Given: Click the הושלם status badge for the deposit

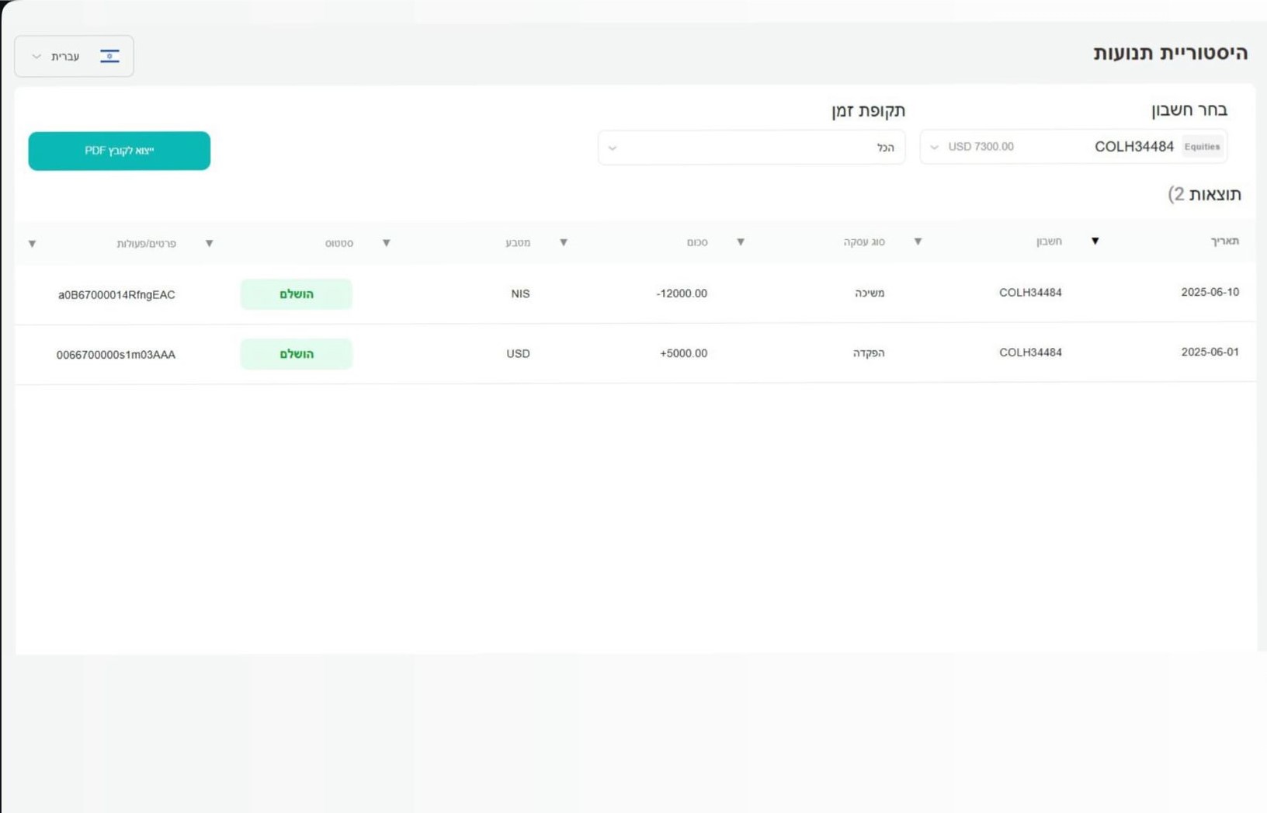Looking at the screenshot, I should point(296,354).
